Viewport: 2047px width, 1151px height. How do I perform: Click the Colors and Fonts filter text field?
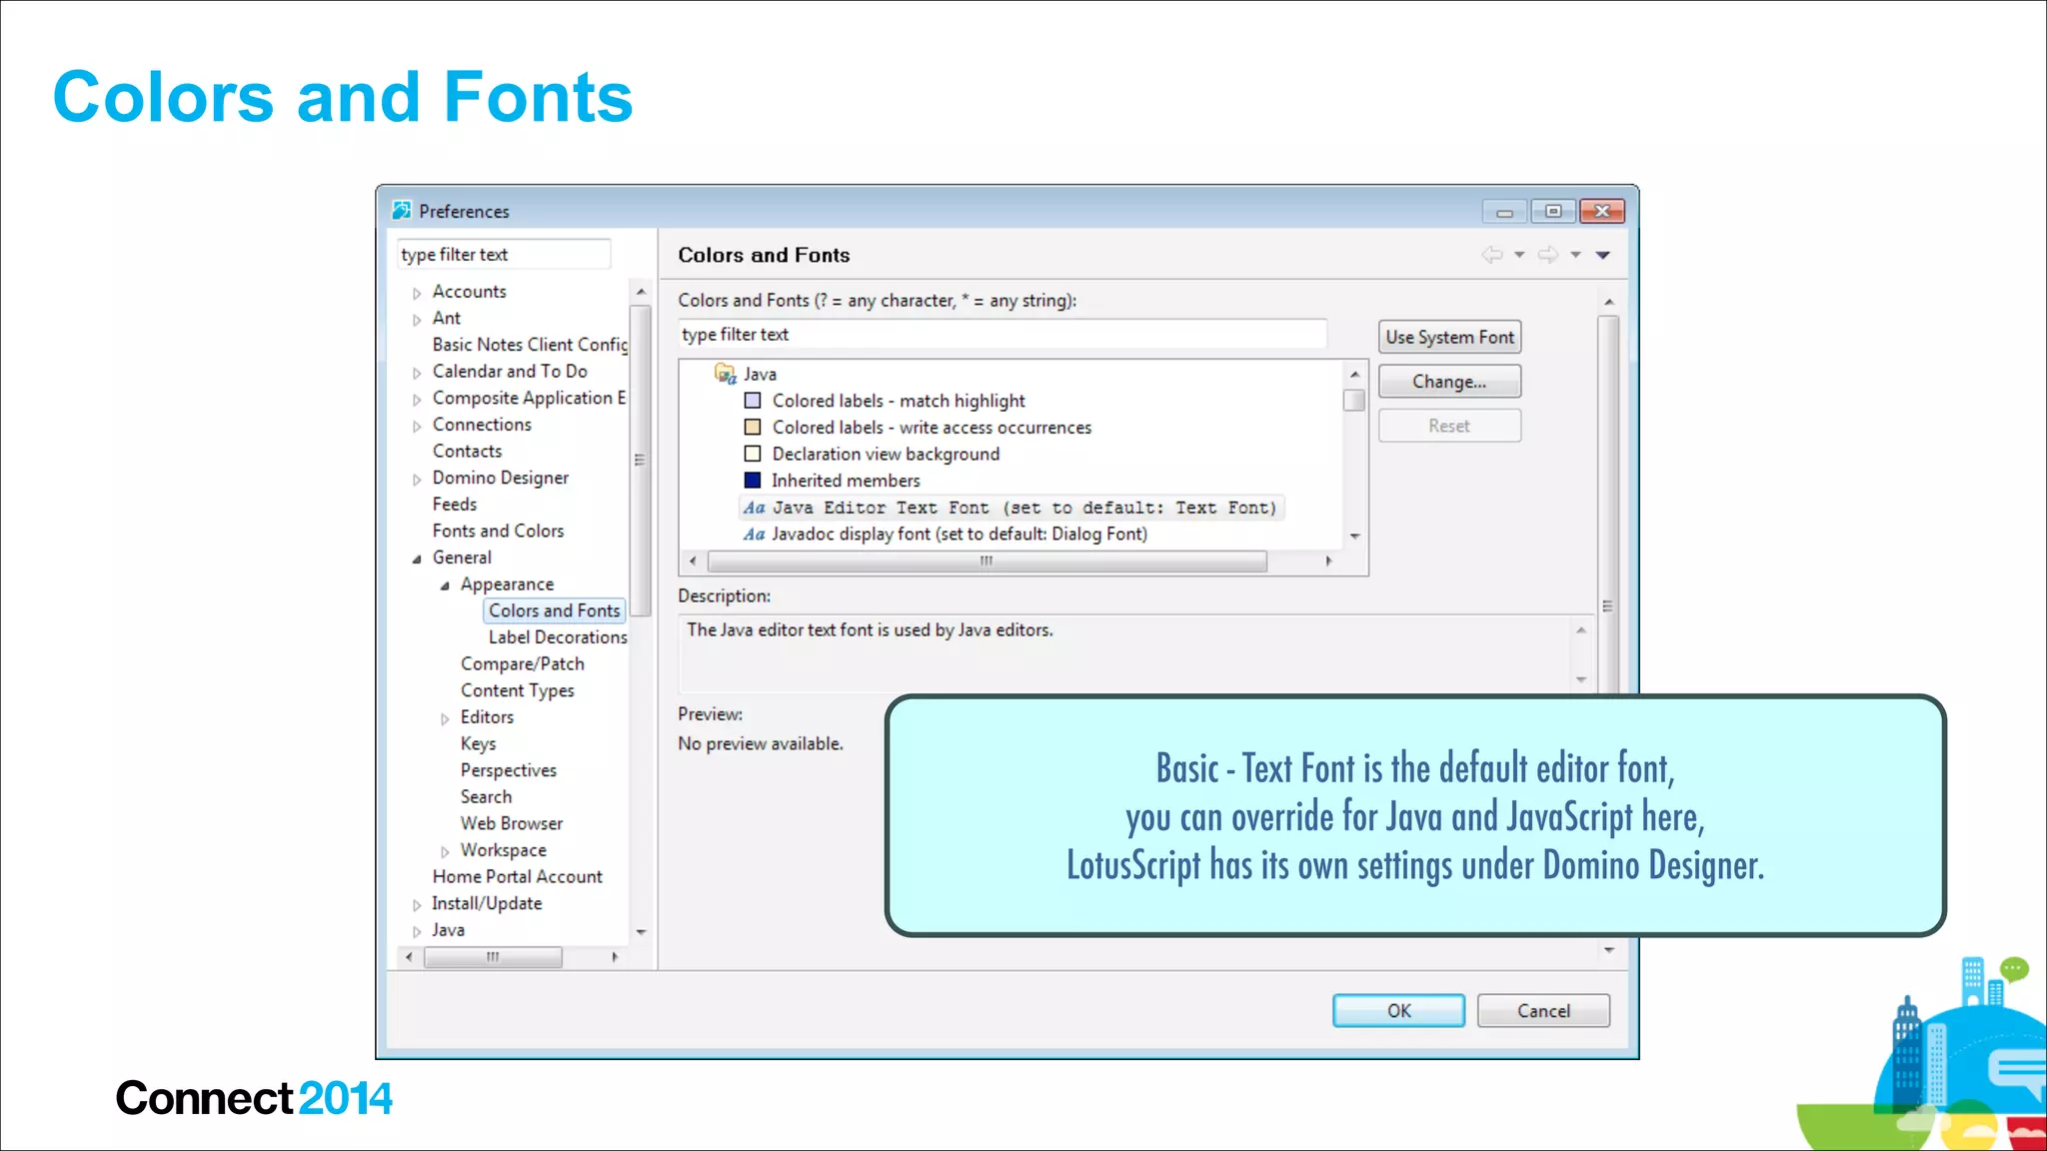click(x=1002, y=335)
